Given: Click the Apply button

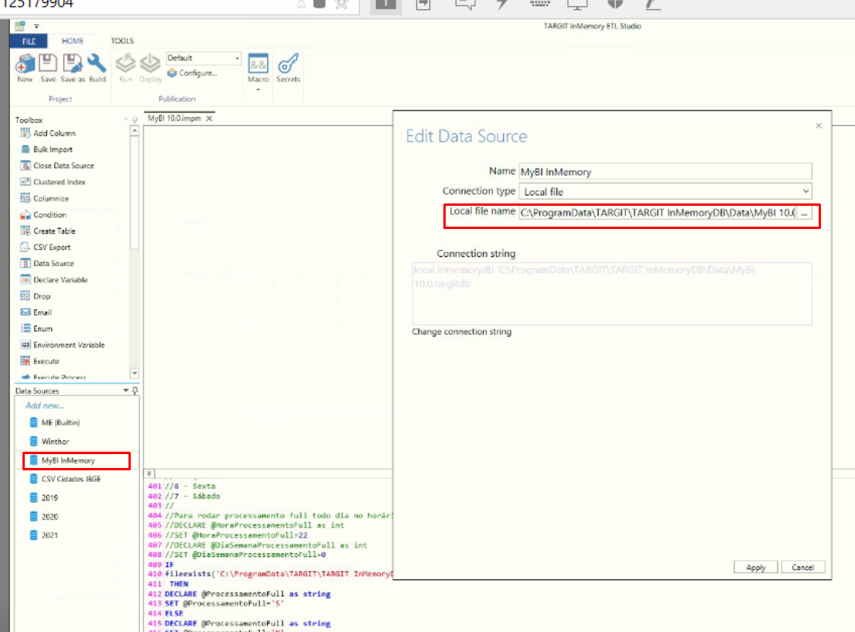Looking at the screenshot, I should pyautogui.click(x=755, y=568).
